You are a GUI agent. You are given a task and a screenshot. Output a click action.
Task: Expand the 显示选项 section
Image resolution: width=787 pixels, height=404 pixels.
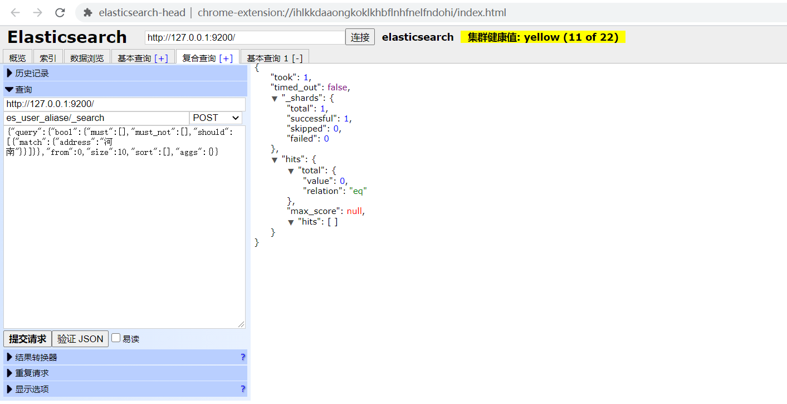pyautogui.click(x=125, y=389)
